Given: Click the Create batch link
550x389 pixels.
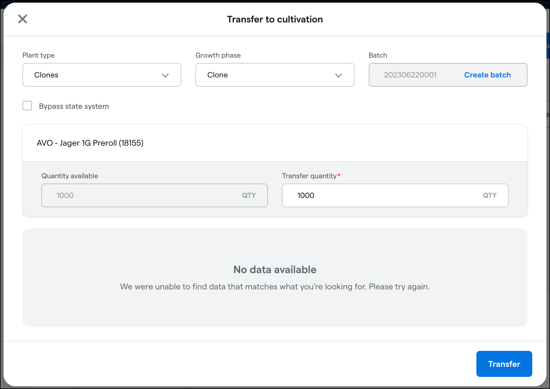Looking at the screenshot, I should (487, 75).
